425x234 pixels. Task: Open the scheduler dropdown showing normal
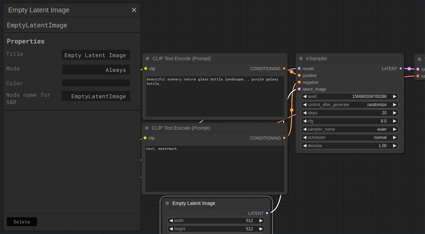pos(350,138)
